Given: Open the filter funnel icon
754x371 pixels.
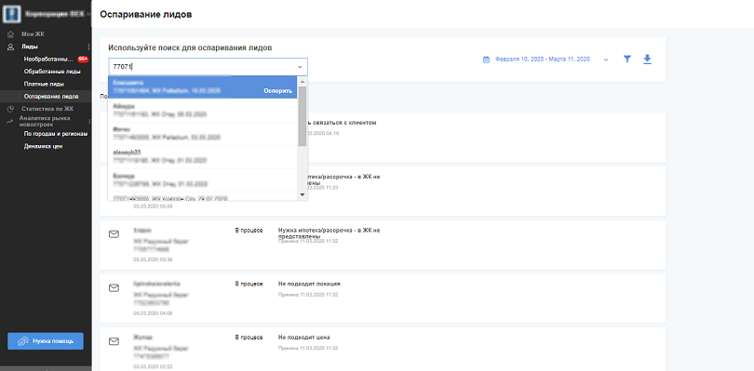Looking at the screenshot, I should [627, 60].
